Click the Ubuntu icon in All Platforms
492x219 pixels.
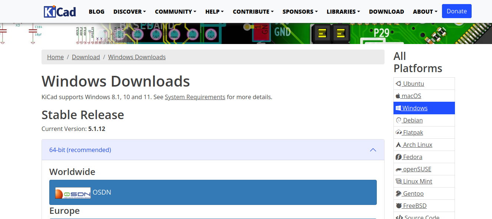click(399, 84)
